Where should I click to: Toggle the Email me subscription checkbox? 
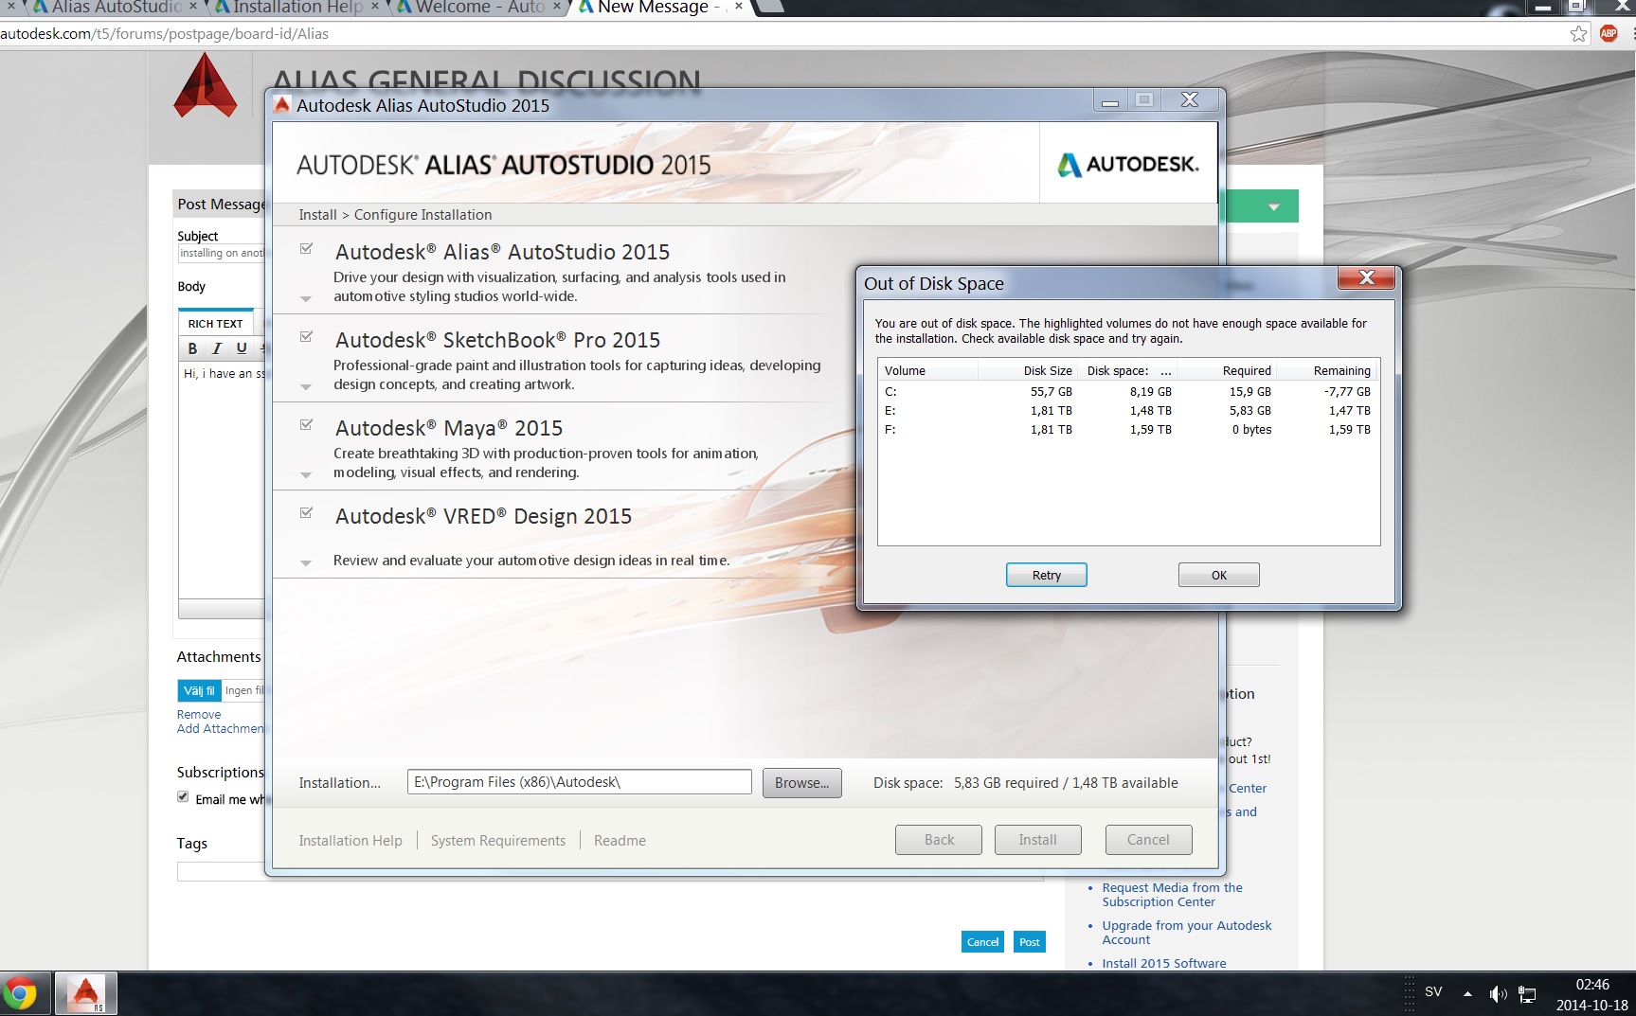(x=183, y=796)
